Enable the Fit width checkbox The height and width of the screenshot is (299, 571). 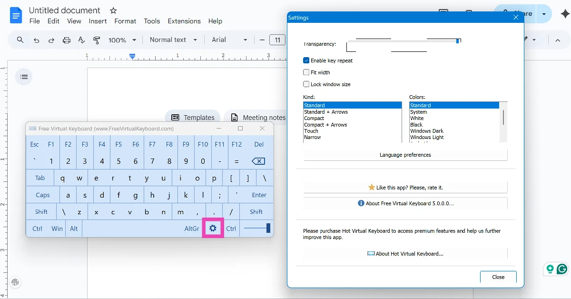(306, 72)
